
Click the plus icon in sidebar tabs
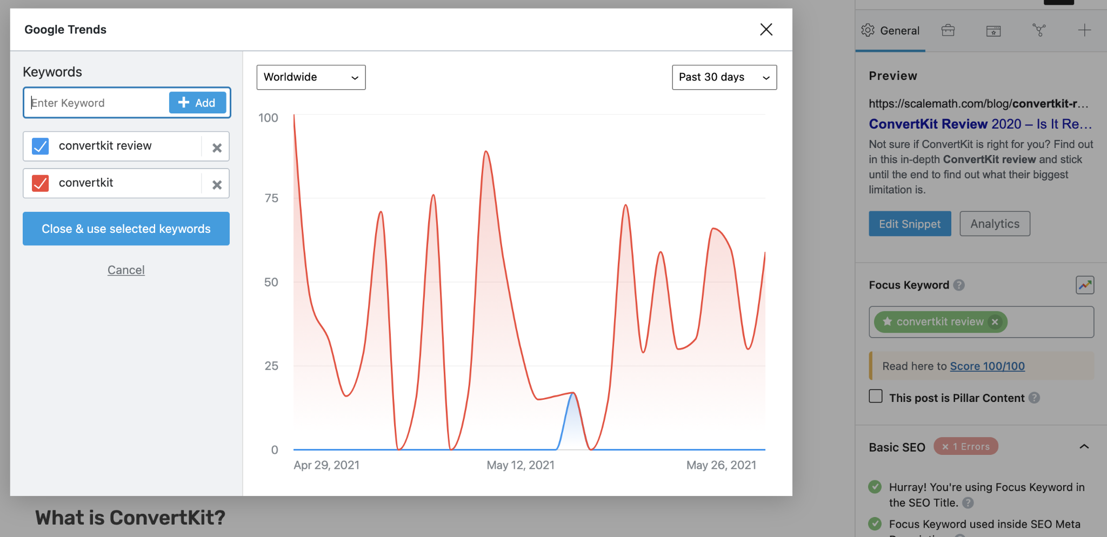(1084, 30)
